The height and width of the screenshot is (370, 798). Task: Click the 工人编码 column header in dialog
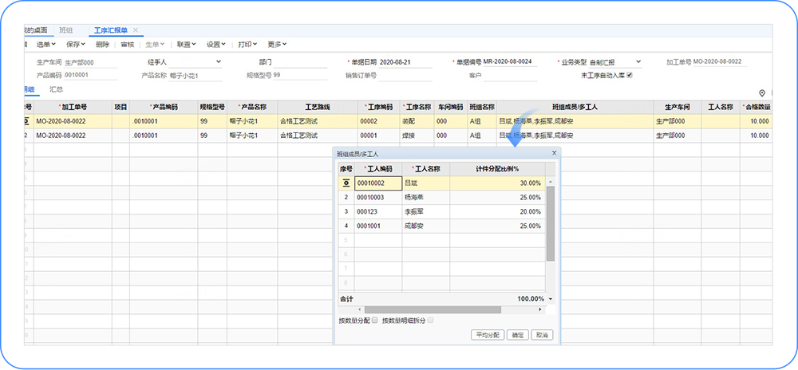pos(378,169)
